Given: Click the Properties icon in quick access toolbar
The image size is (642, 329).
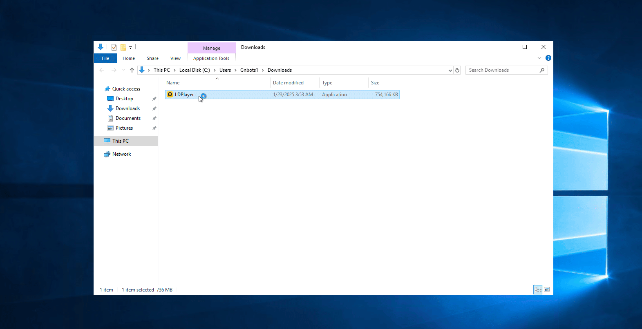Looking at the screenshot, I should 114,47.
